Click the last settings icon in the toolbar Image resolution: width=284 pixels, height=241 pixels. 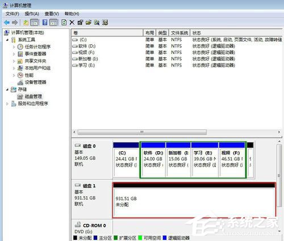coord(105,23)
